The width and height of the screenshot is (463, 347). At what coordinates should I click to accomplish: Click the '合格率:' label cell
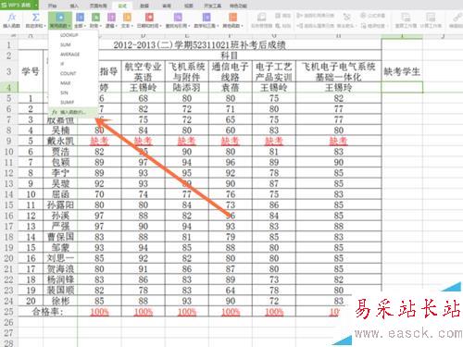48,312
